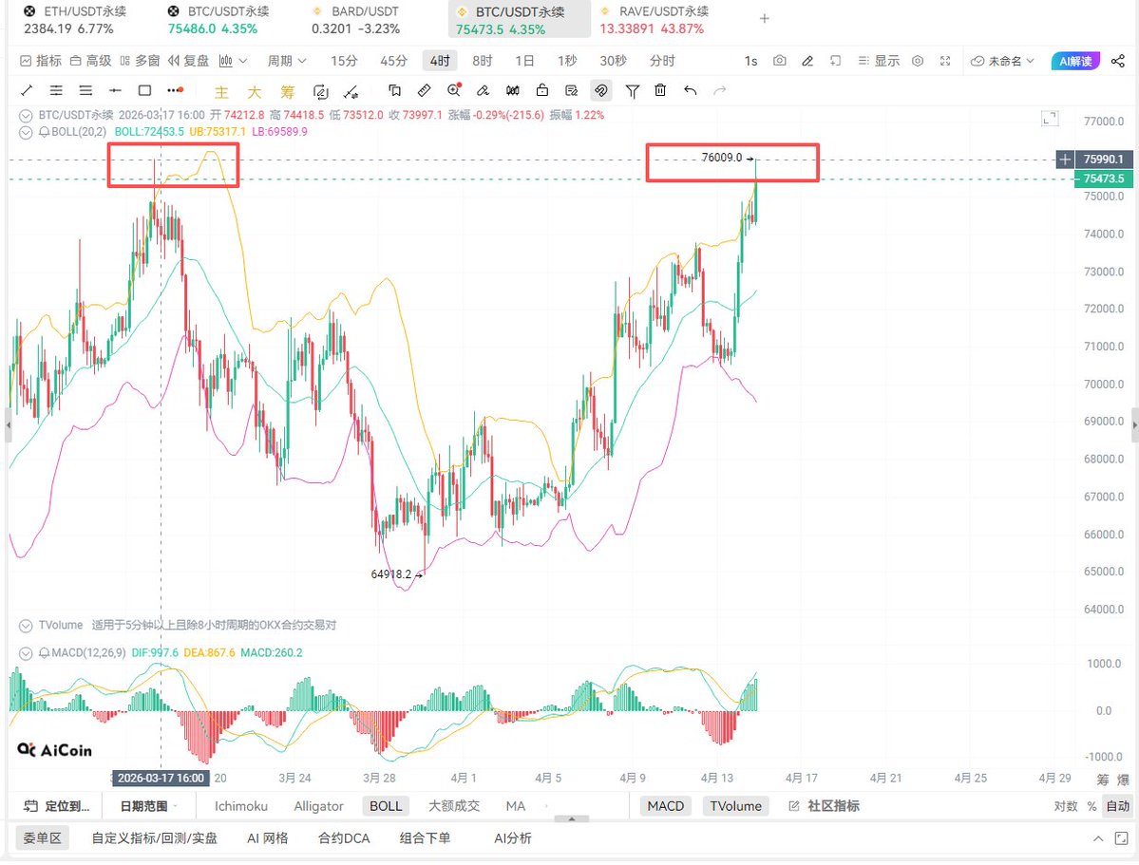The height and width of the screenshot is (865, 1139).
Task: Toggle BOLL overlay chip
Action: (386, 806)
